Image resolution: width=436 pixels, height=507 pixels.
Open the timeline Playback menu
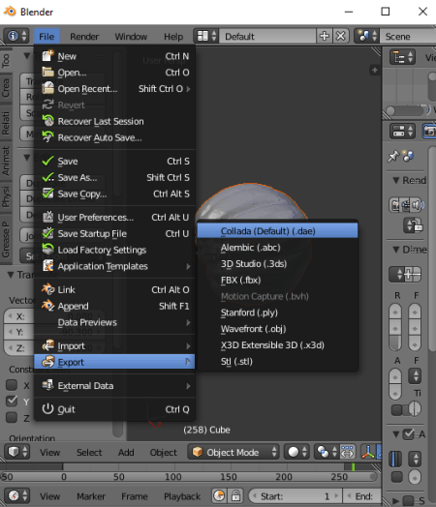point(182,495)
